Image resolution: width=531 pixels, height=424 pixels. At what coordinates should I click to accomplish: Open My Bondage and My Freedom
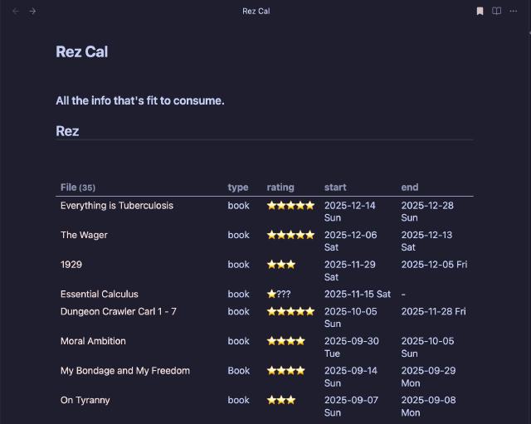click(125, 371)
